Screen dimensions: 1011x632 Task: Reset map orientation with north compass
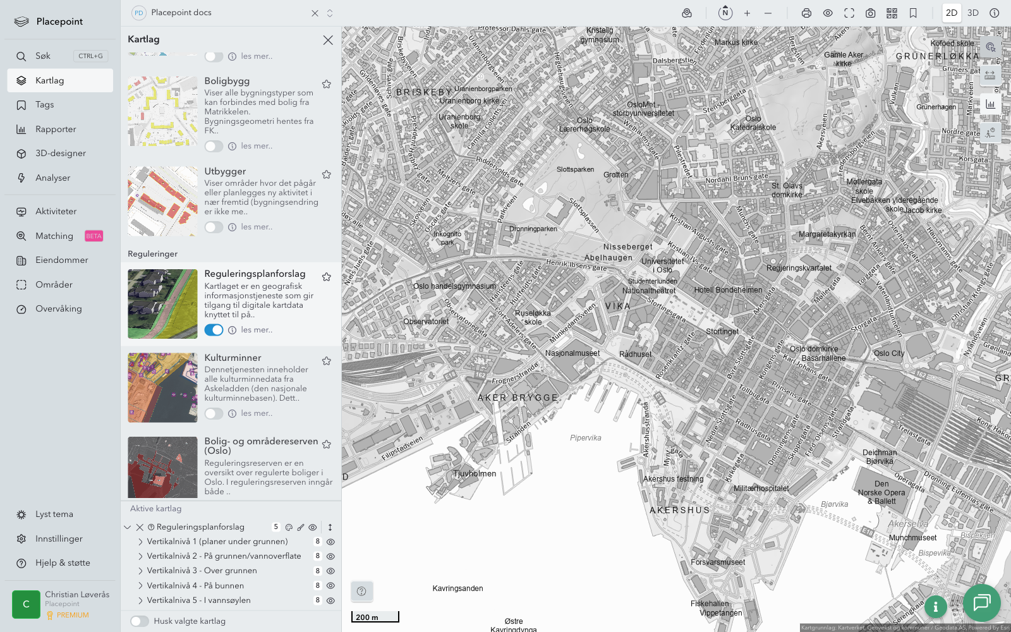pos(725,13)
